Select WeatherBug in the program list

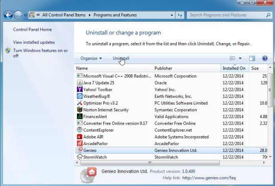click(96, 96)
